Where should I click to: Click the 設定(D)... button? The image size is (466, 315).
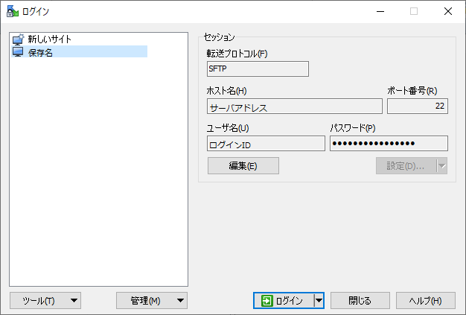tap(406, 165)
